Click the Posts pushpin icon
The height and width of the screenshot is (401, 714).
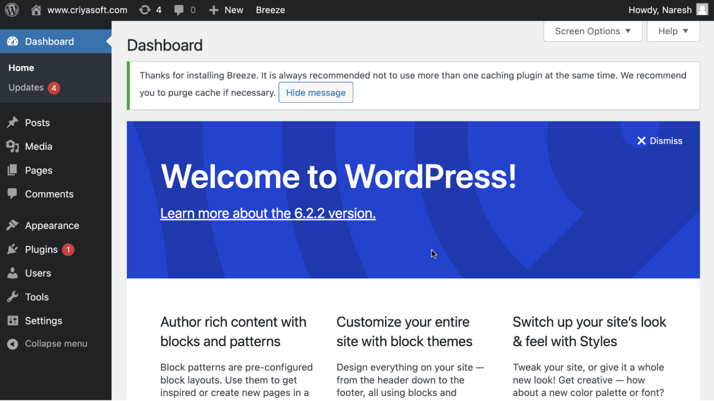(x=12, y=123)
